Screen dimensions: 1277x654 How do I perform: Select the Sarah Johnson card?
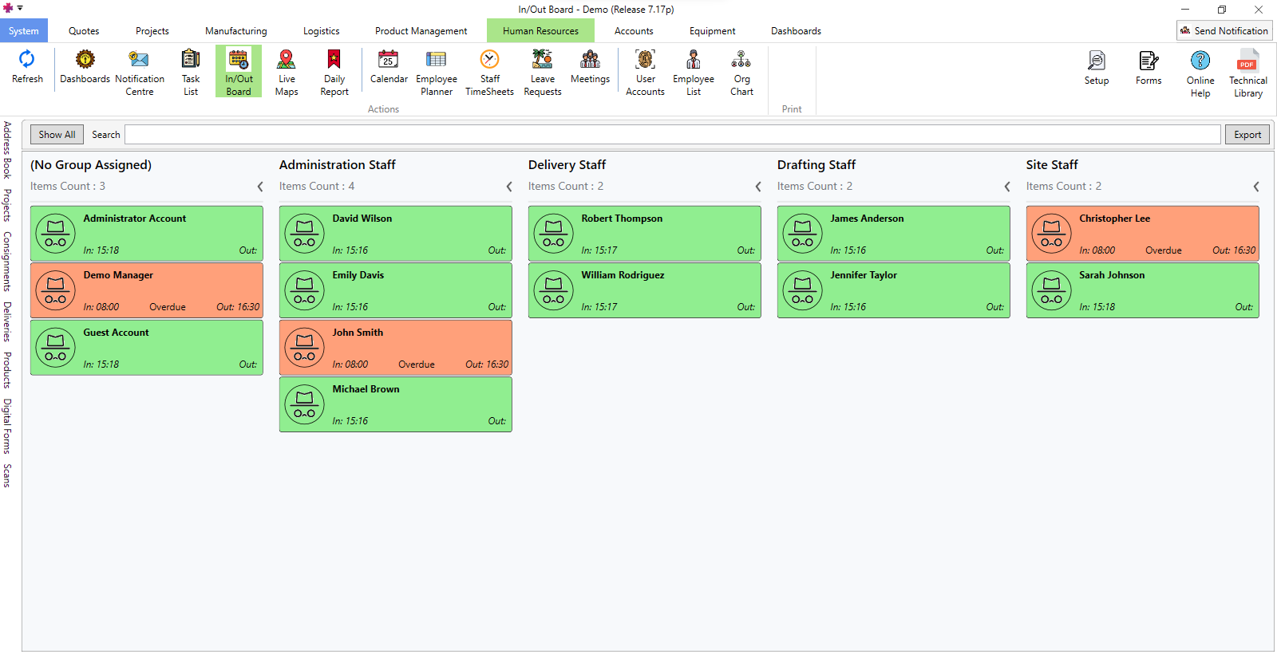coord(1143,290)
